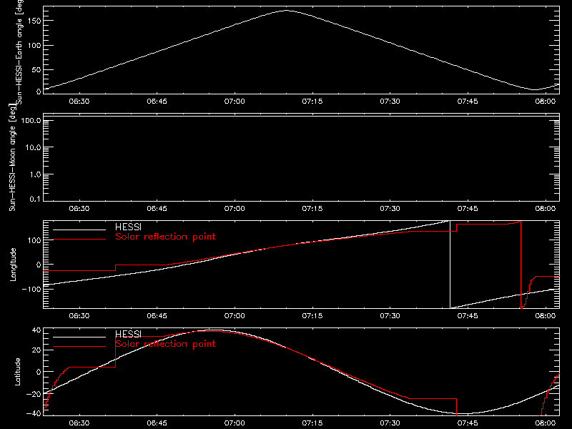Click the 0 tick on Longitude axis
The image size is (572, 429).
coord(39,265)
